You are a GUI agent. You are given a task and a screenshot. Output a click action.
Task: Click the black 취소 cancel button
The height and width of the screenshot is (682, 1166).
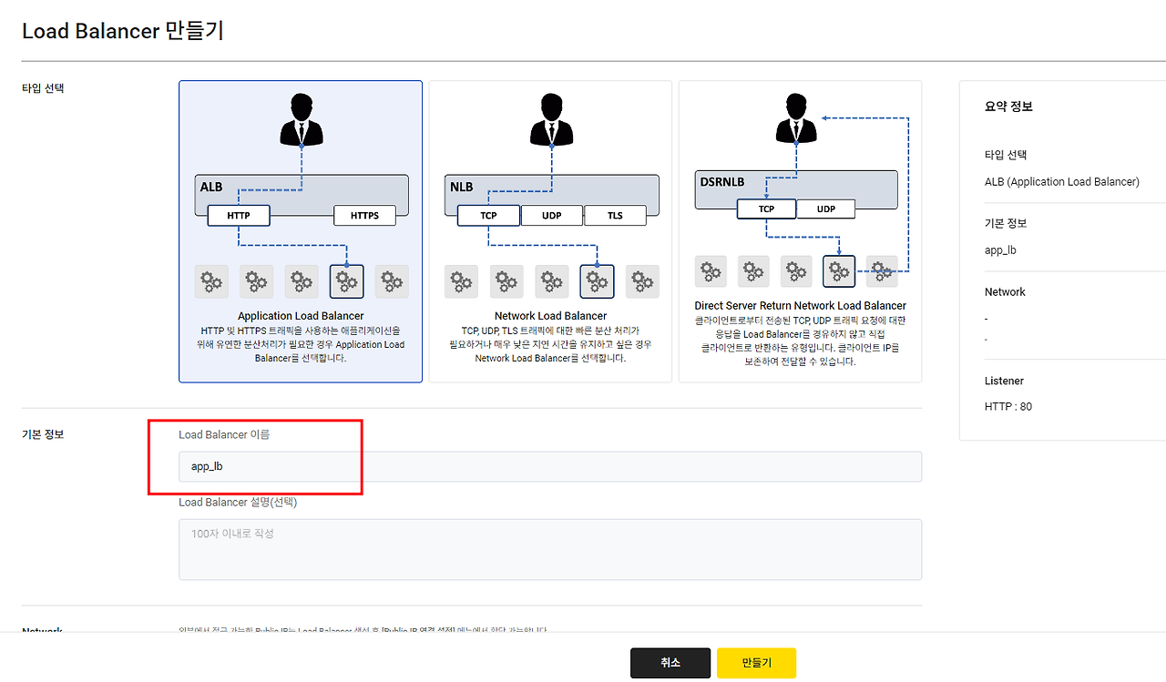[x=670, y=663]
